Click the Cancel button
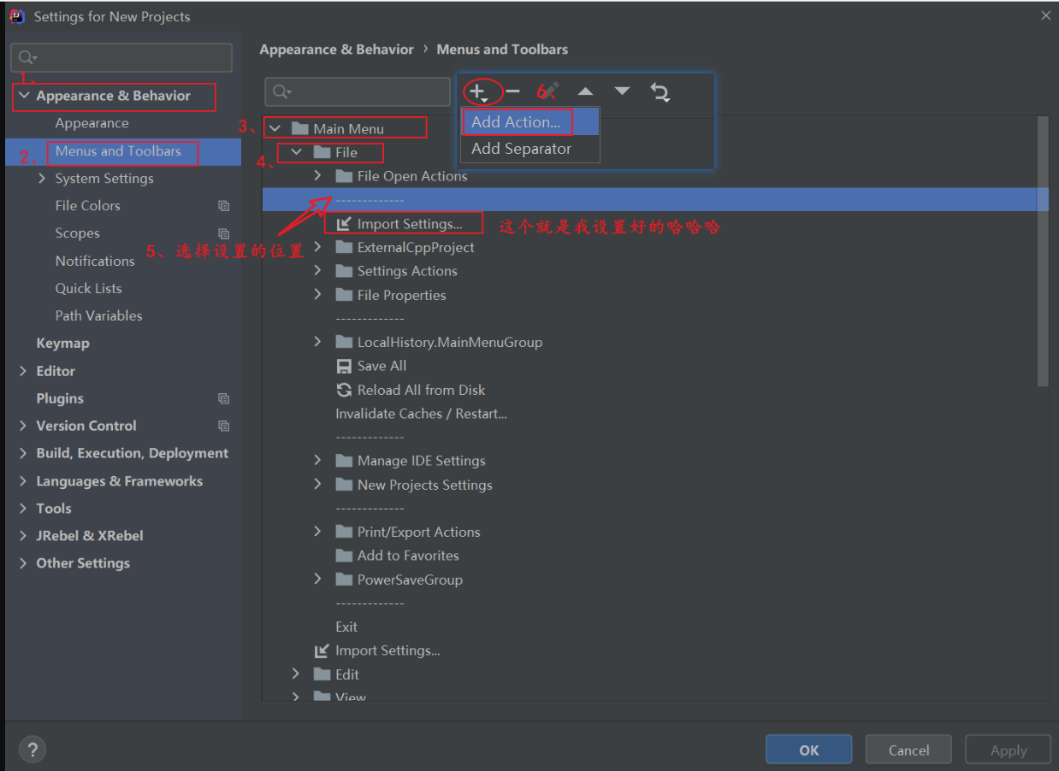Viewport: 1059px width, 771px height. pyautogui.click(x=908, y=750)
